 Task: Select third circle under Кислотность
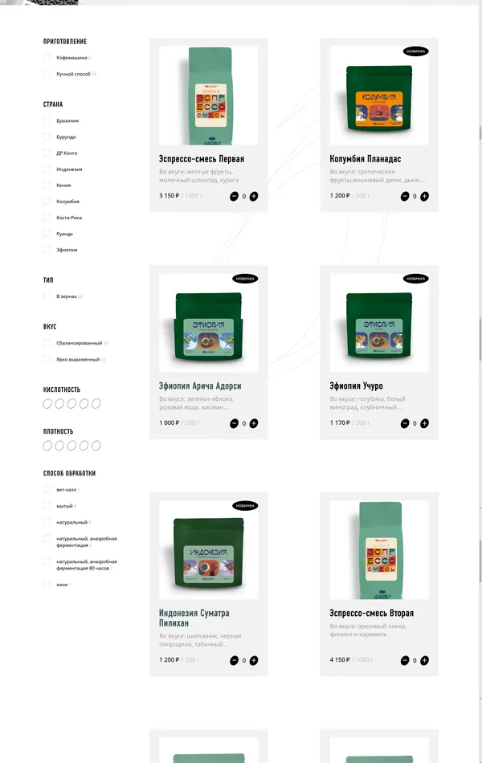(x=71, y=404)
